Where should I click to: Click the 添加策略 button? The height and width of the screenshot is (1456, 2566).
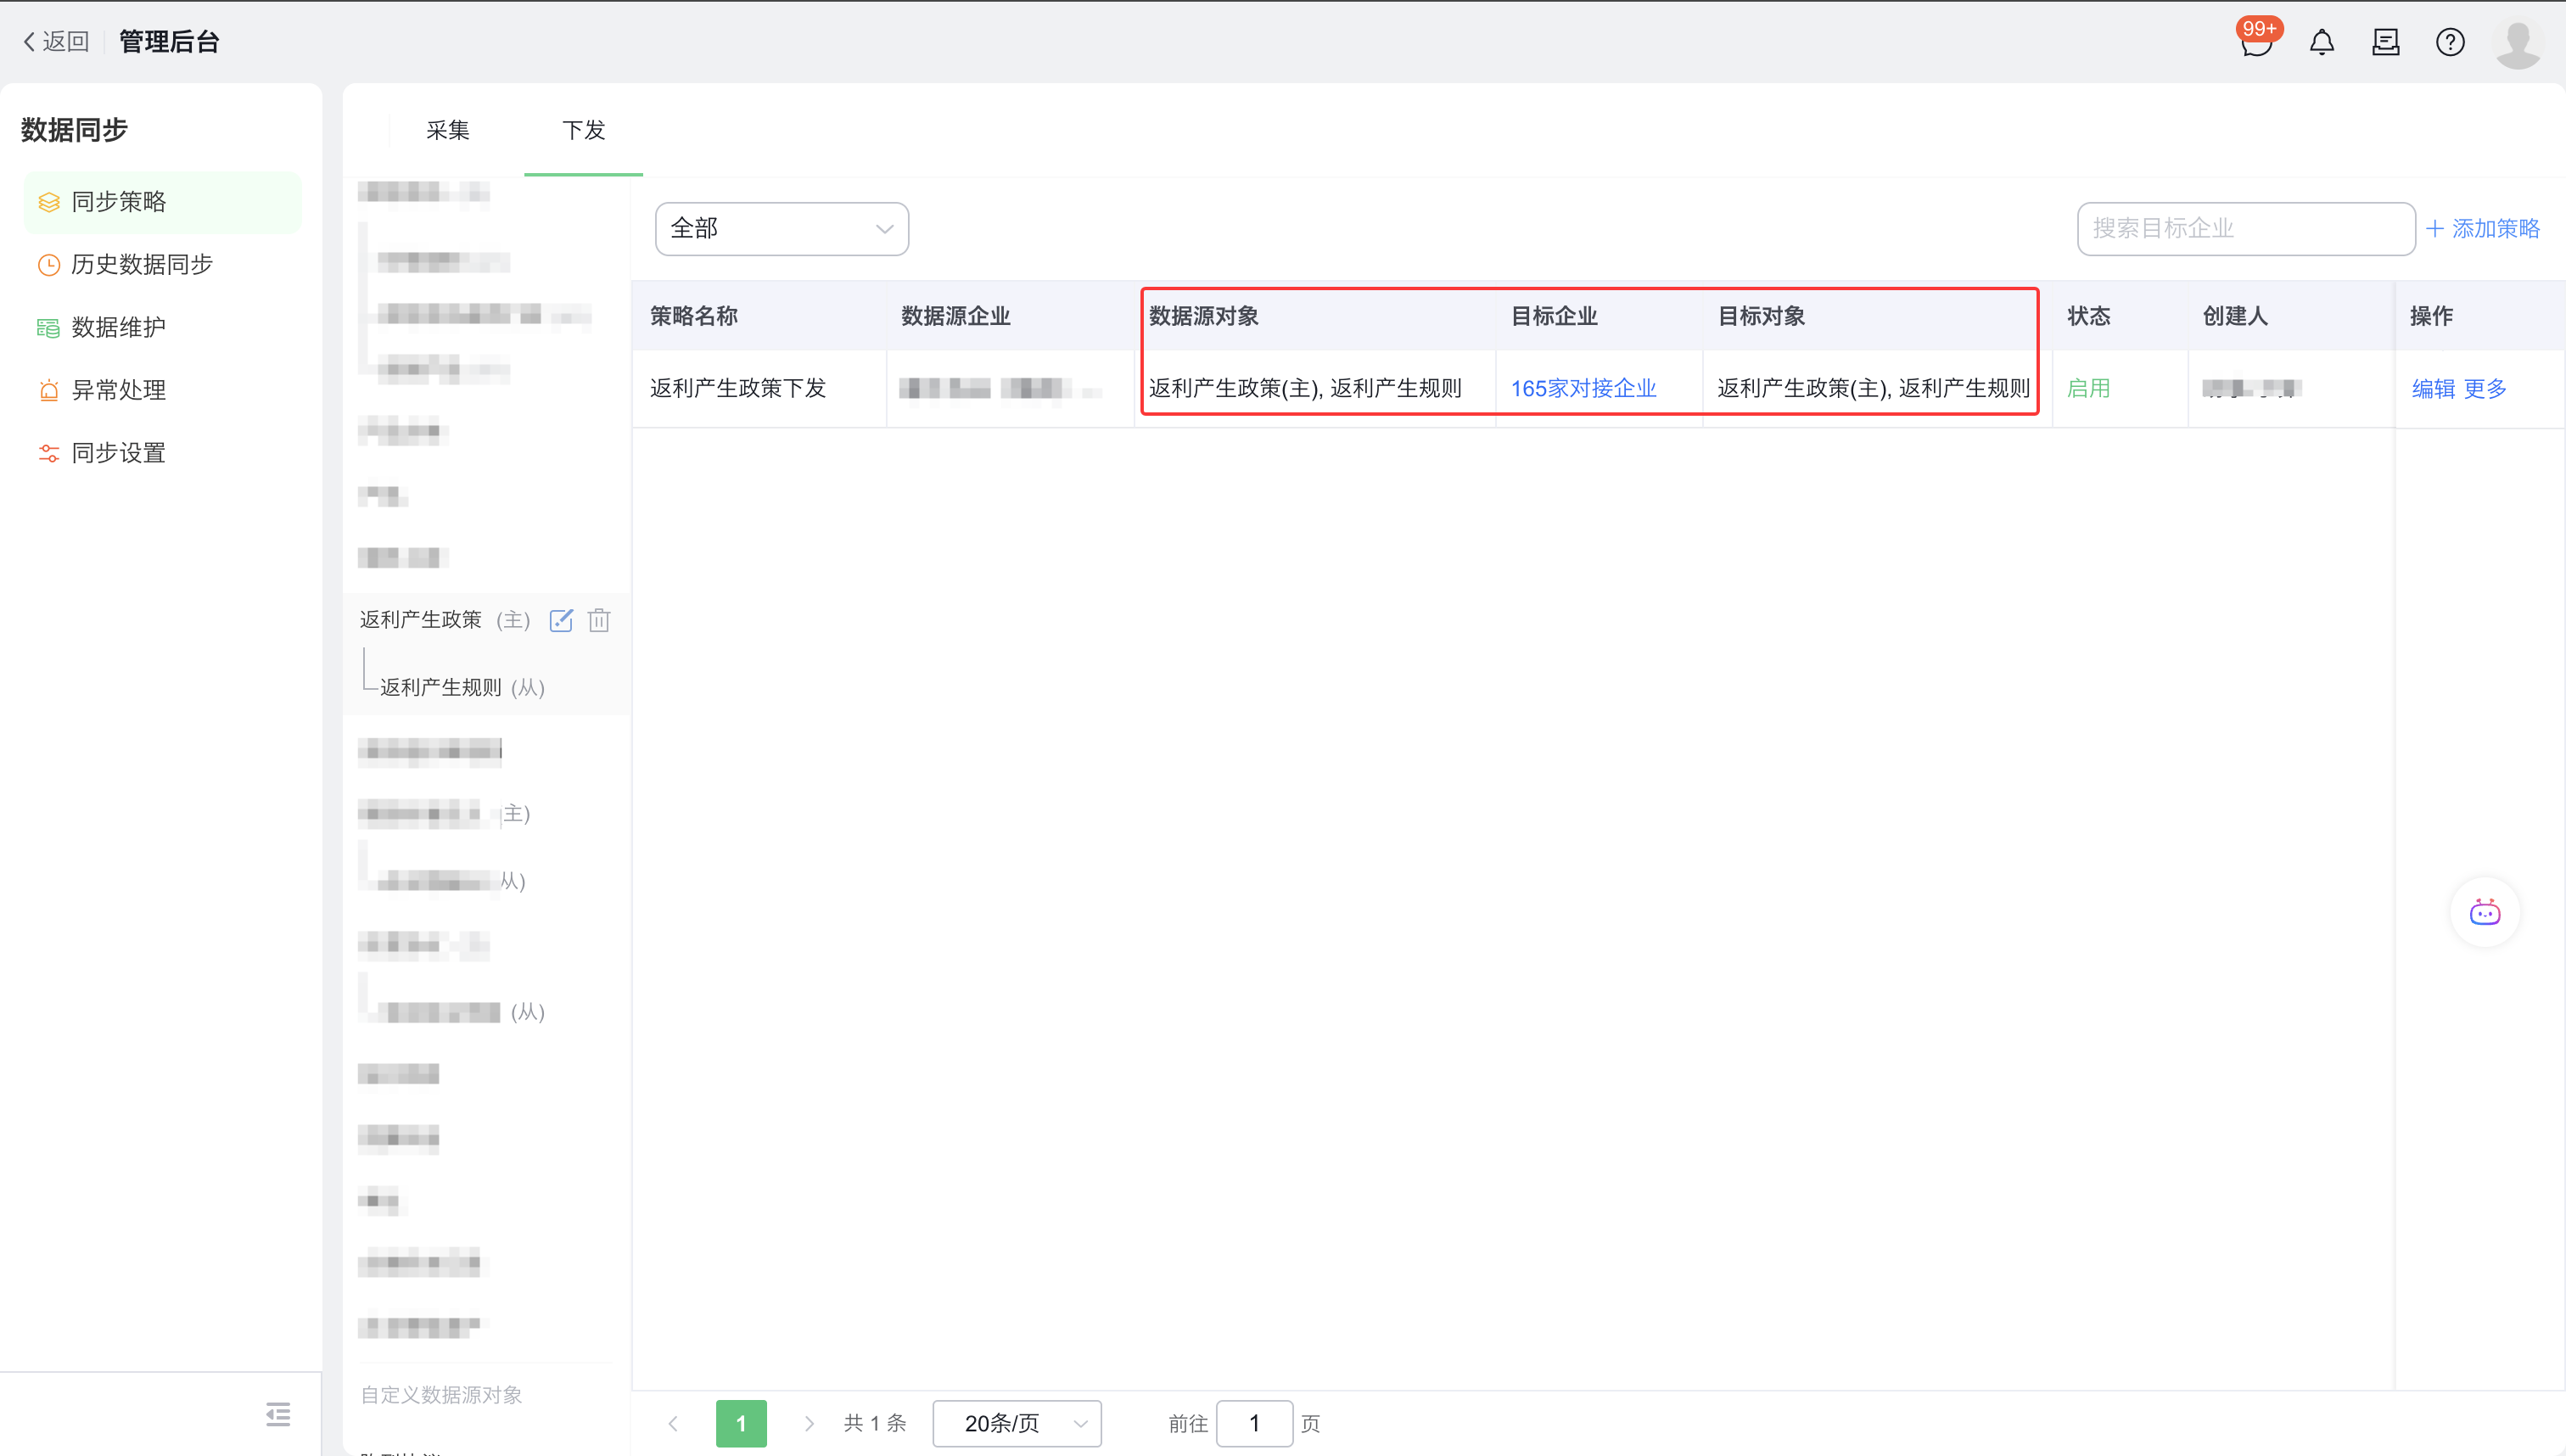(x=2482, y=228)
